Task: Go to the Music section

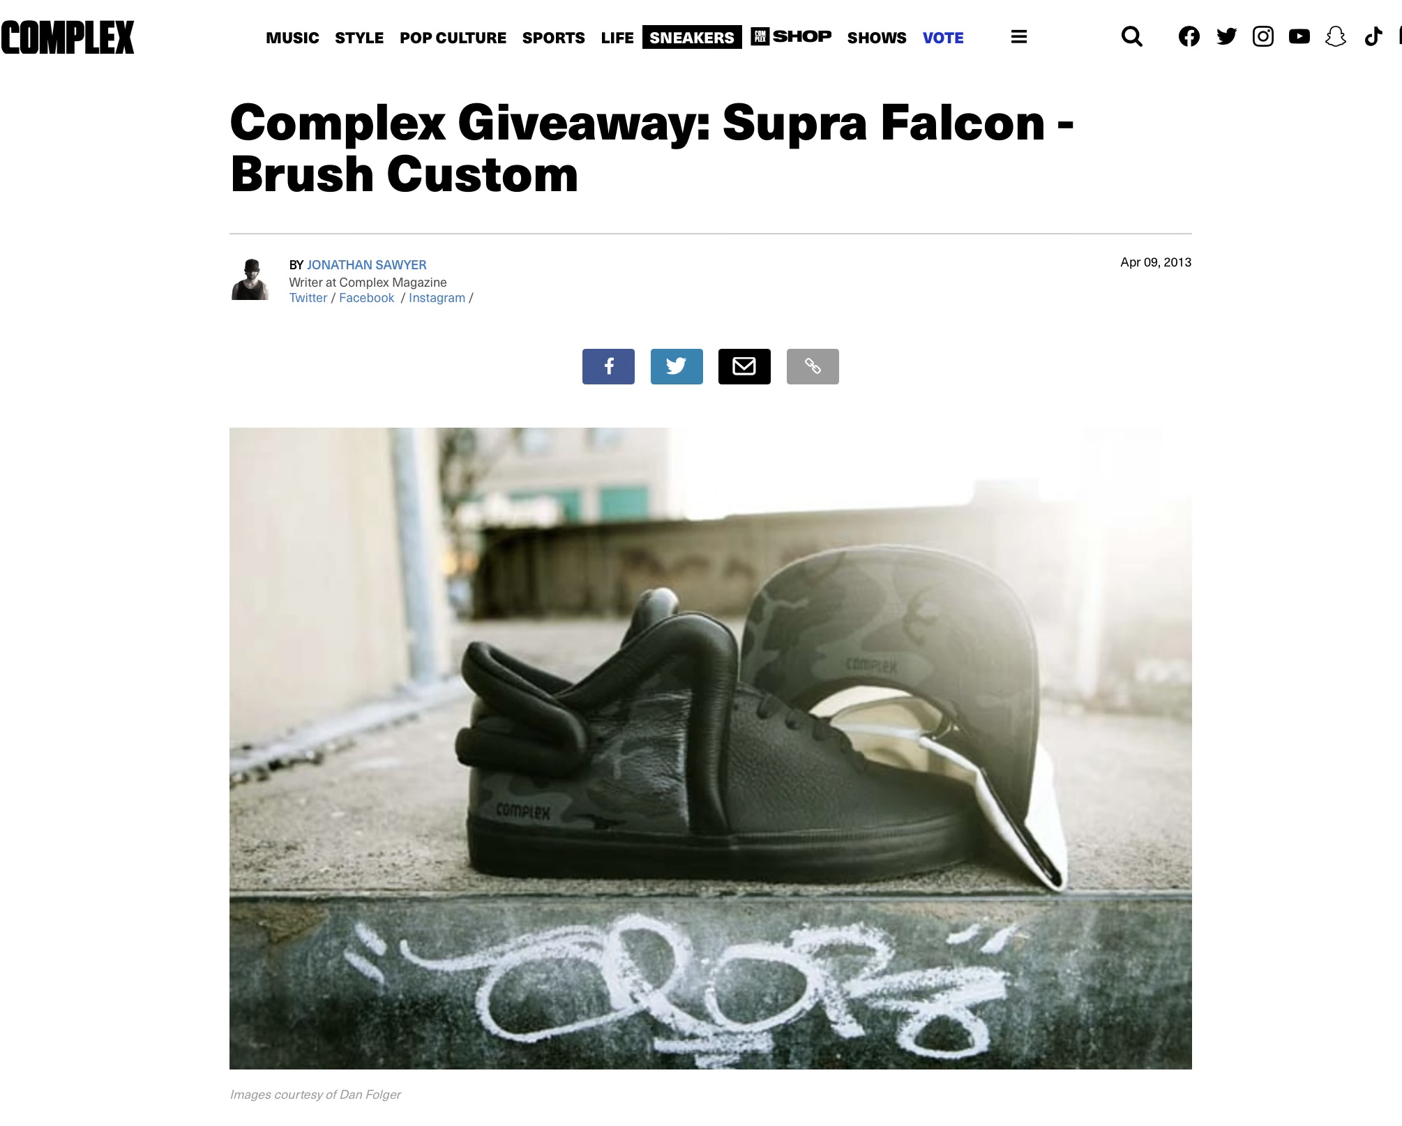Action: (x=292, y=38)
